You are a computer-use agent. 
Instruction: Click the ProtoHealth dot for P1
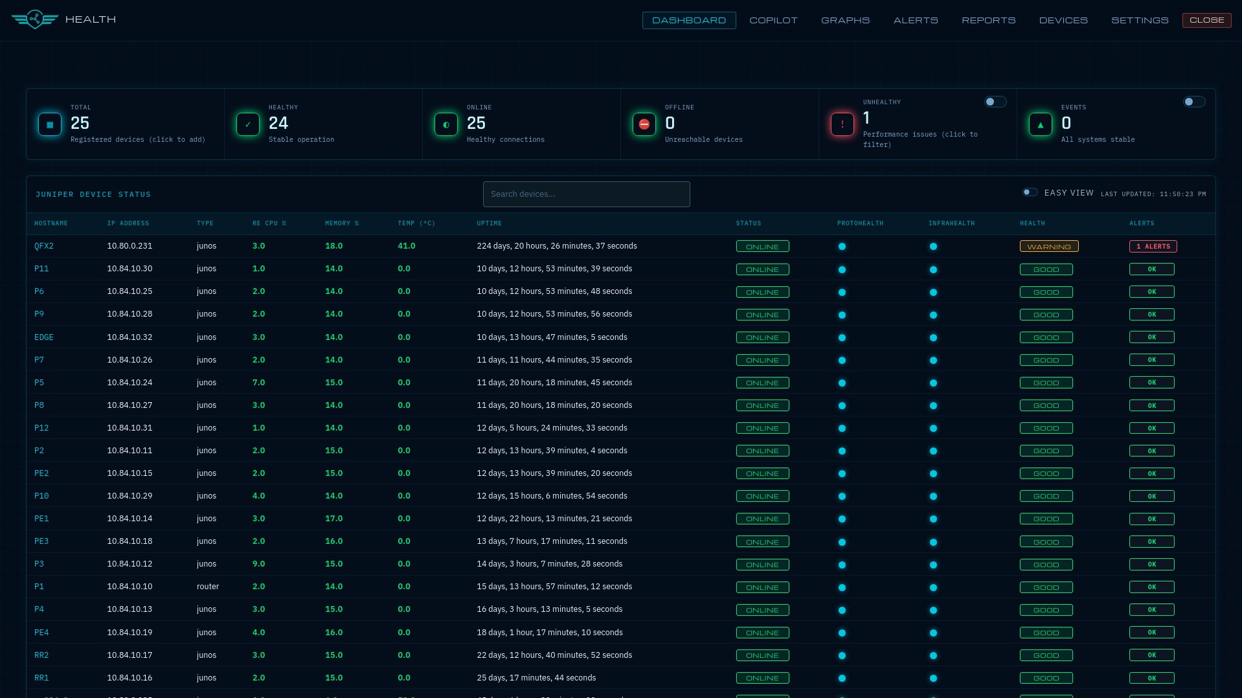pos(842,587)
